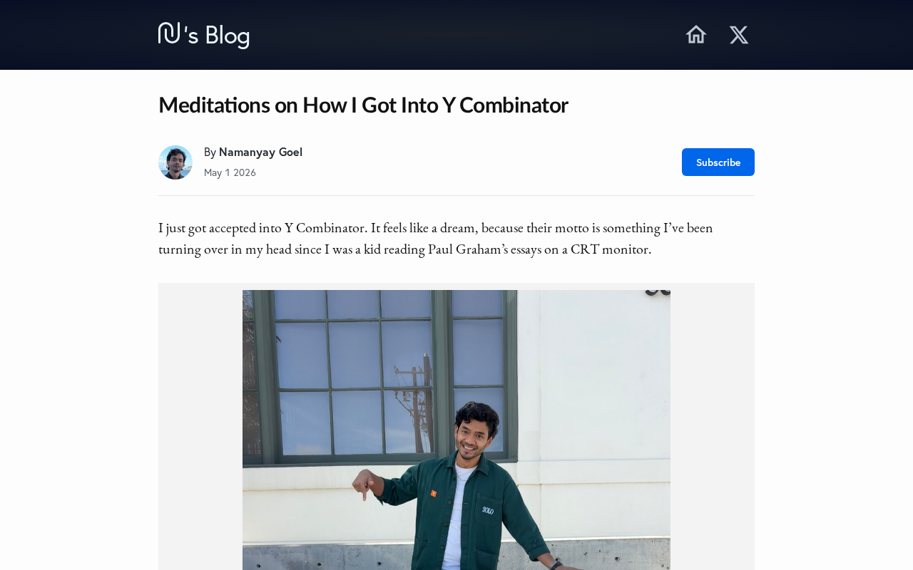Click the article title heading
This screenshot has height=570, width=913.
click(363, 105)
